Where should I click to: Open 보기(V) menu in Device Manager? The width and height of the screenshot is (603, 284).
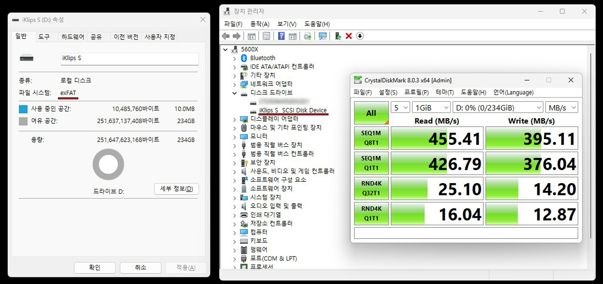(287, 24)
